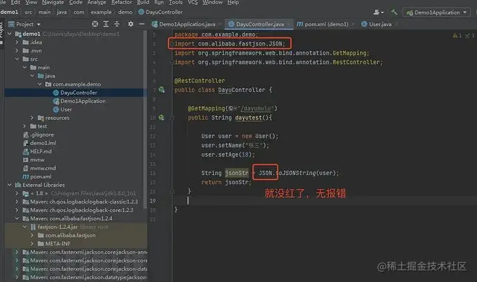Expand the com.alibaba.fastjson package in jar

click(32, 235)
